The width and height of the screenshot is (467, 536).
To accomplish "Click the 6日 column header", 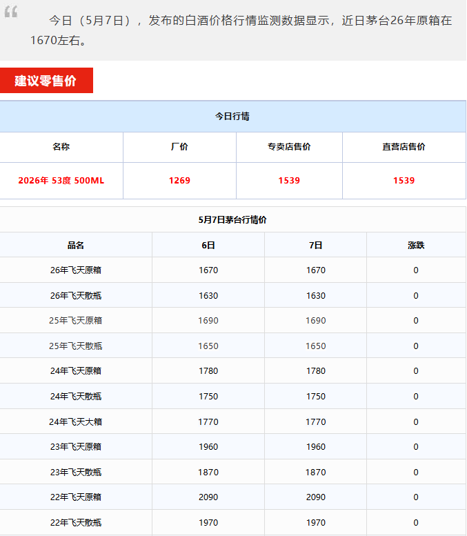I will (208, 245).
